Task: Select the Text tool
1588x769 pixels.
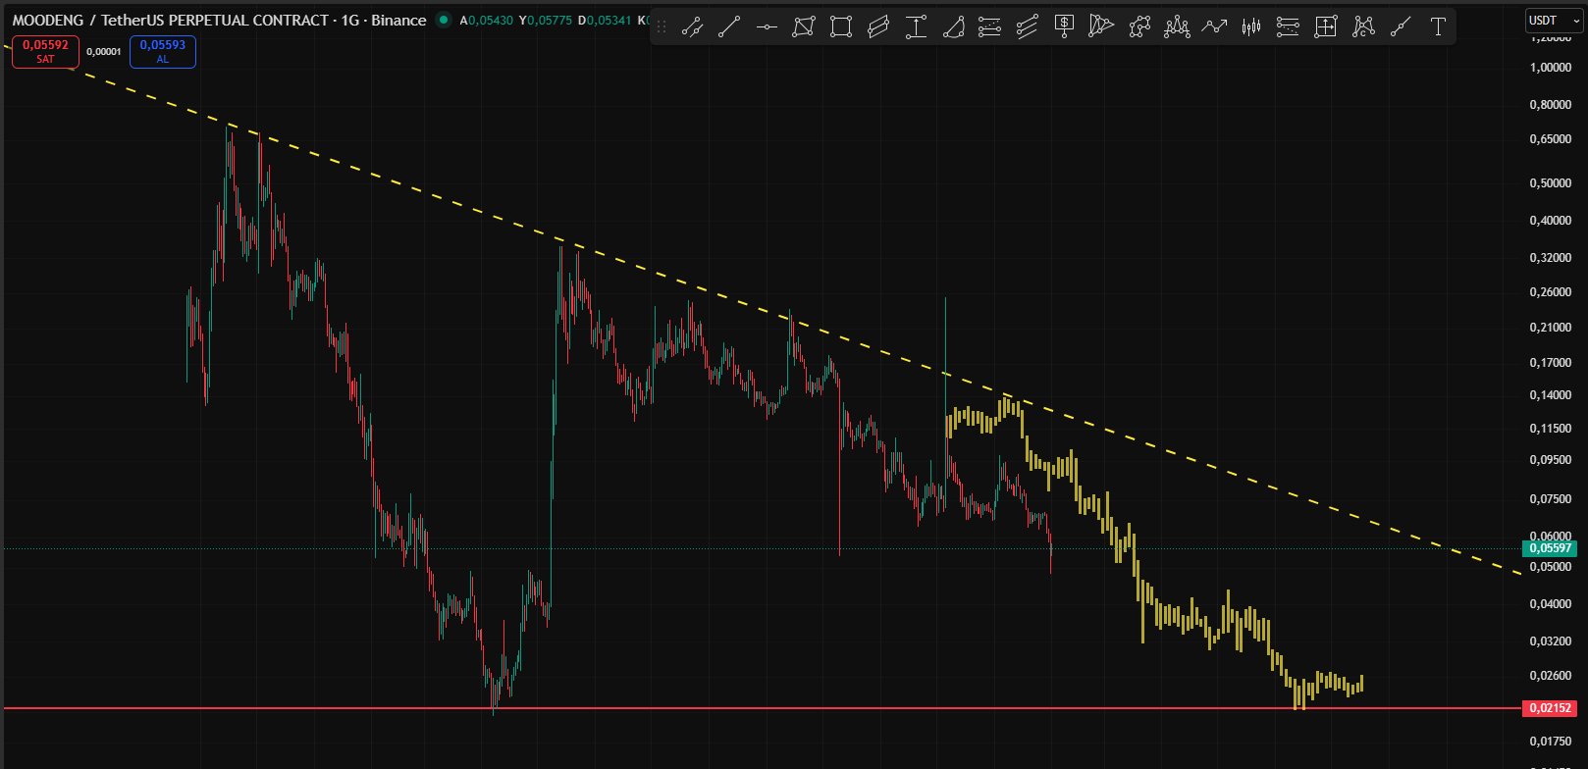Action: coord(1438,27)
